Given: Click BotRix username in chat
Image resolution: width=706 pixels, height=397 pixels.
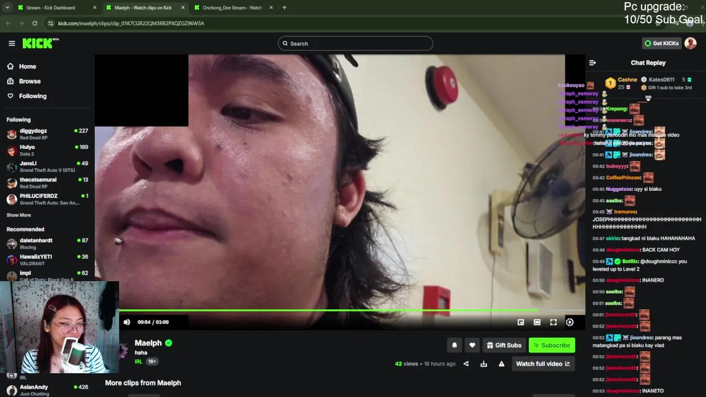Looking at the screenshot, I should (x=630, y=261).
